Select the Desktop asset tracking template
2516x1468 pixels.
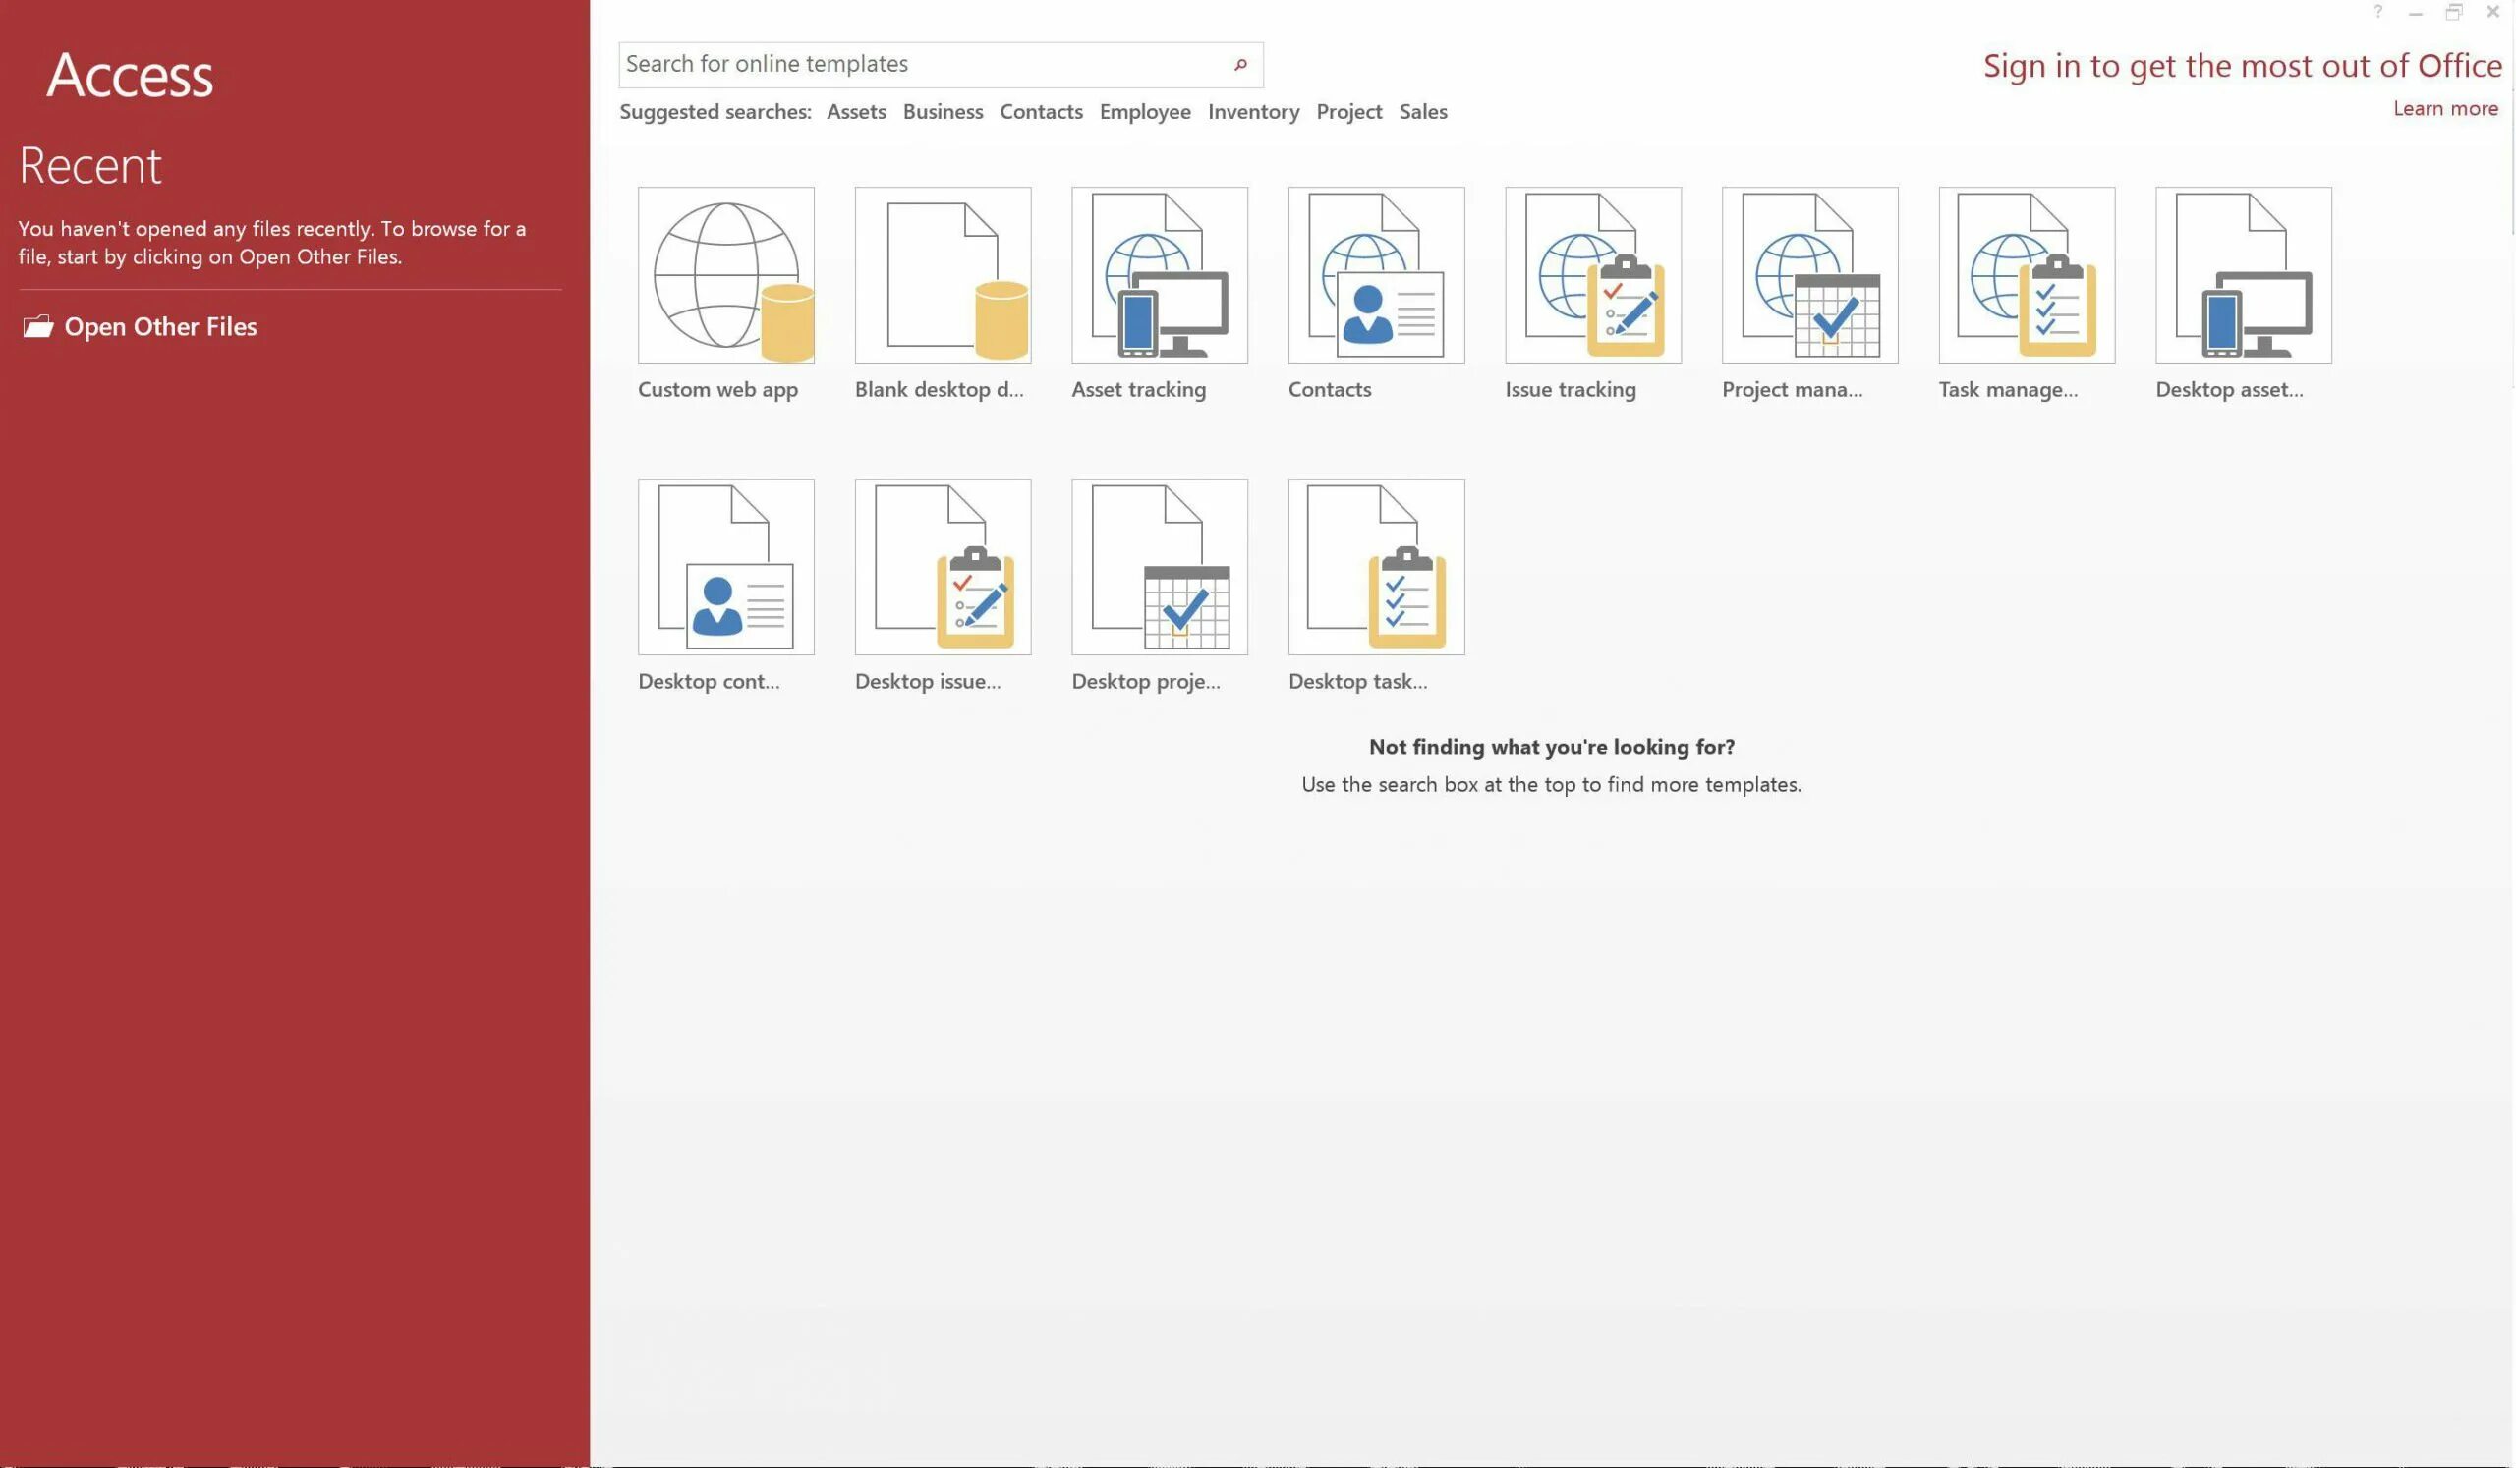point(2243,274)
